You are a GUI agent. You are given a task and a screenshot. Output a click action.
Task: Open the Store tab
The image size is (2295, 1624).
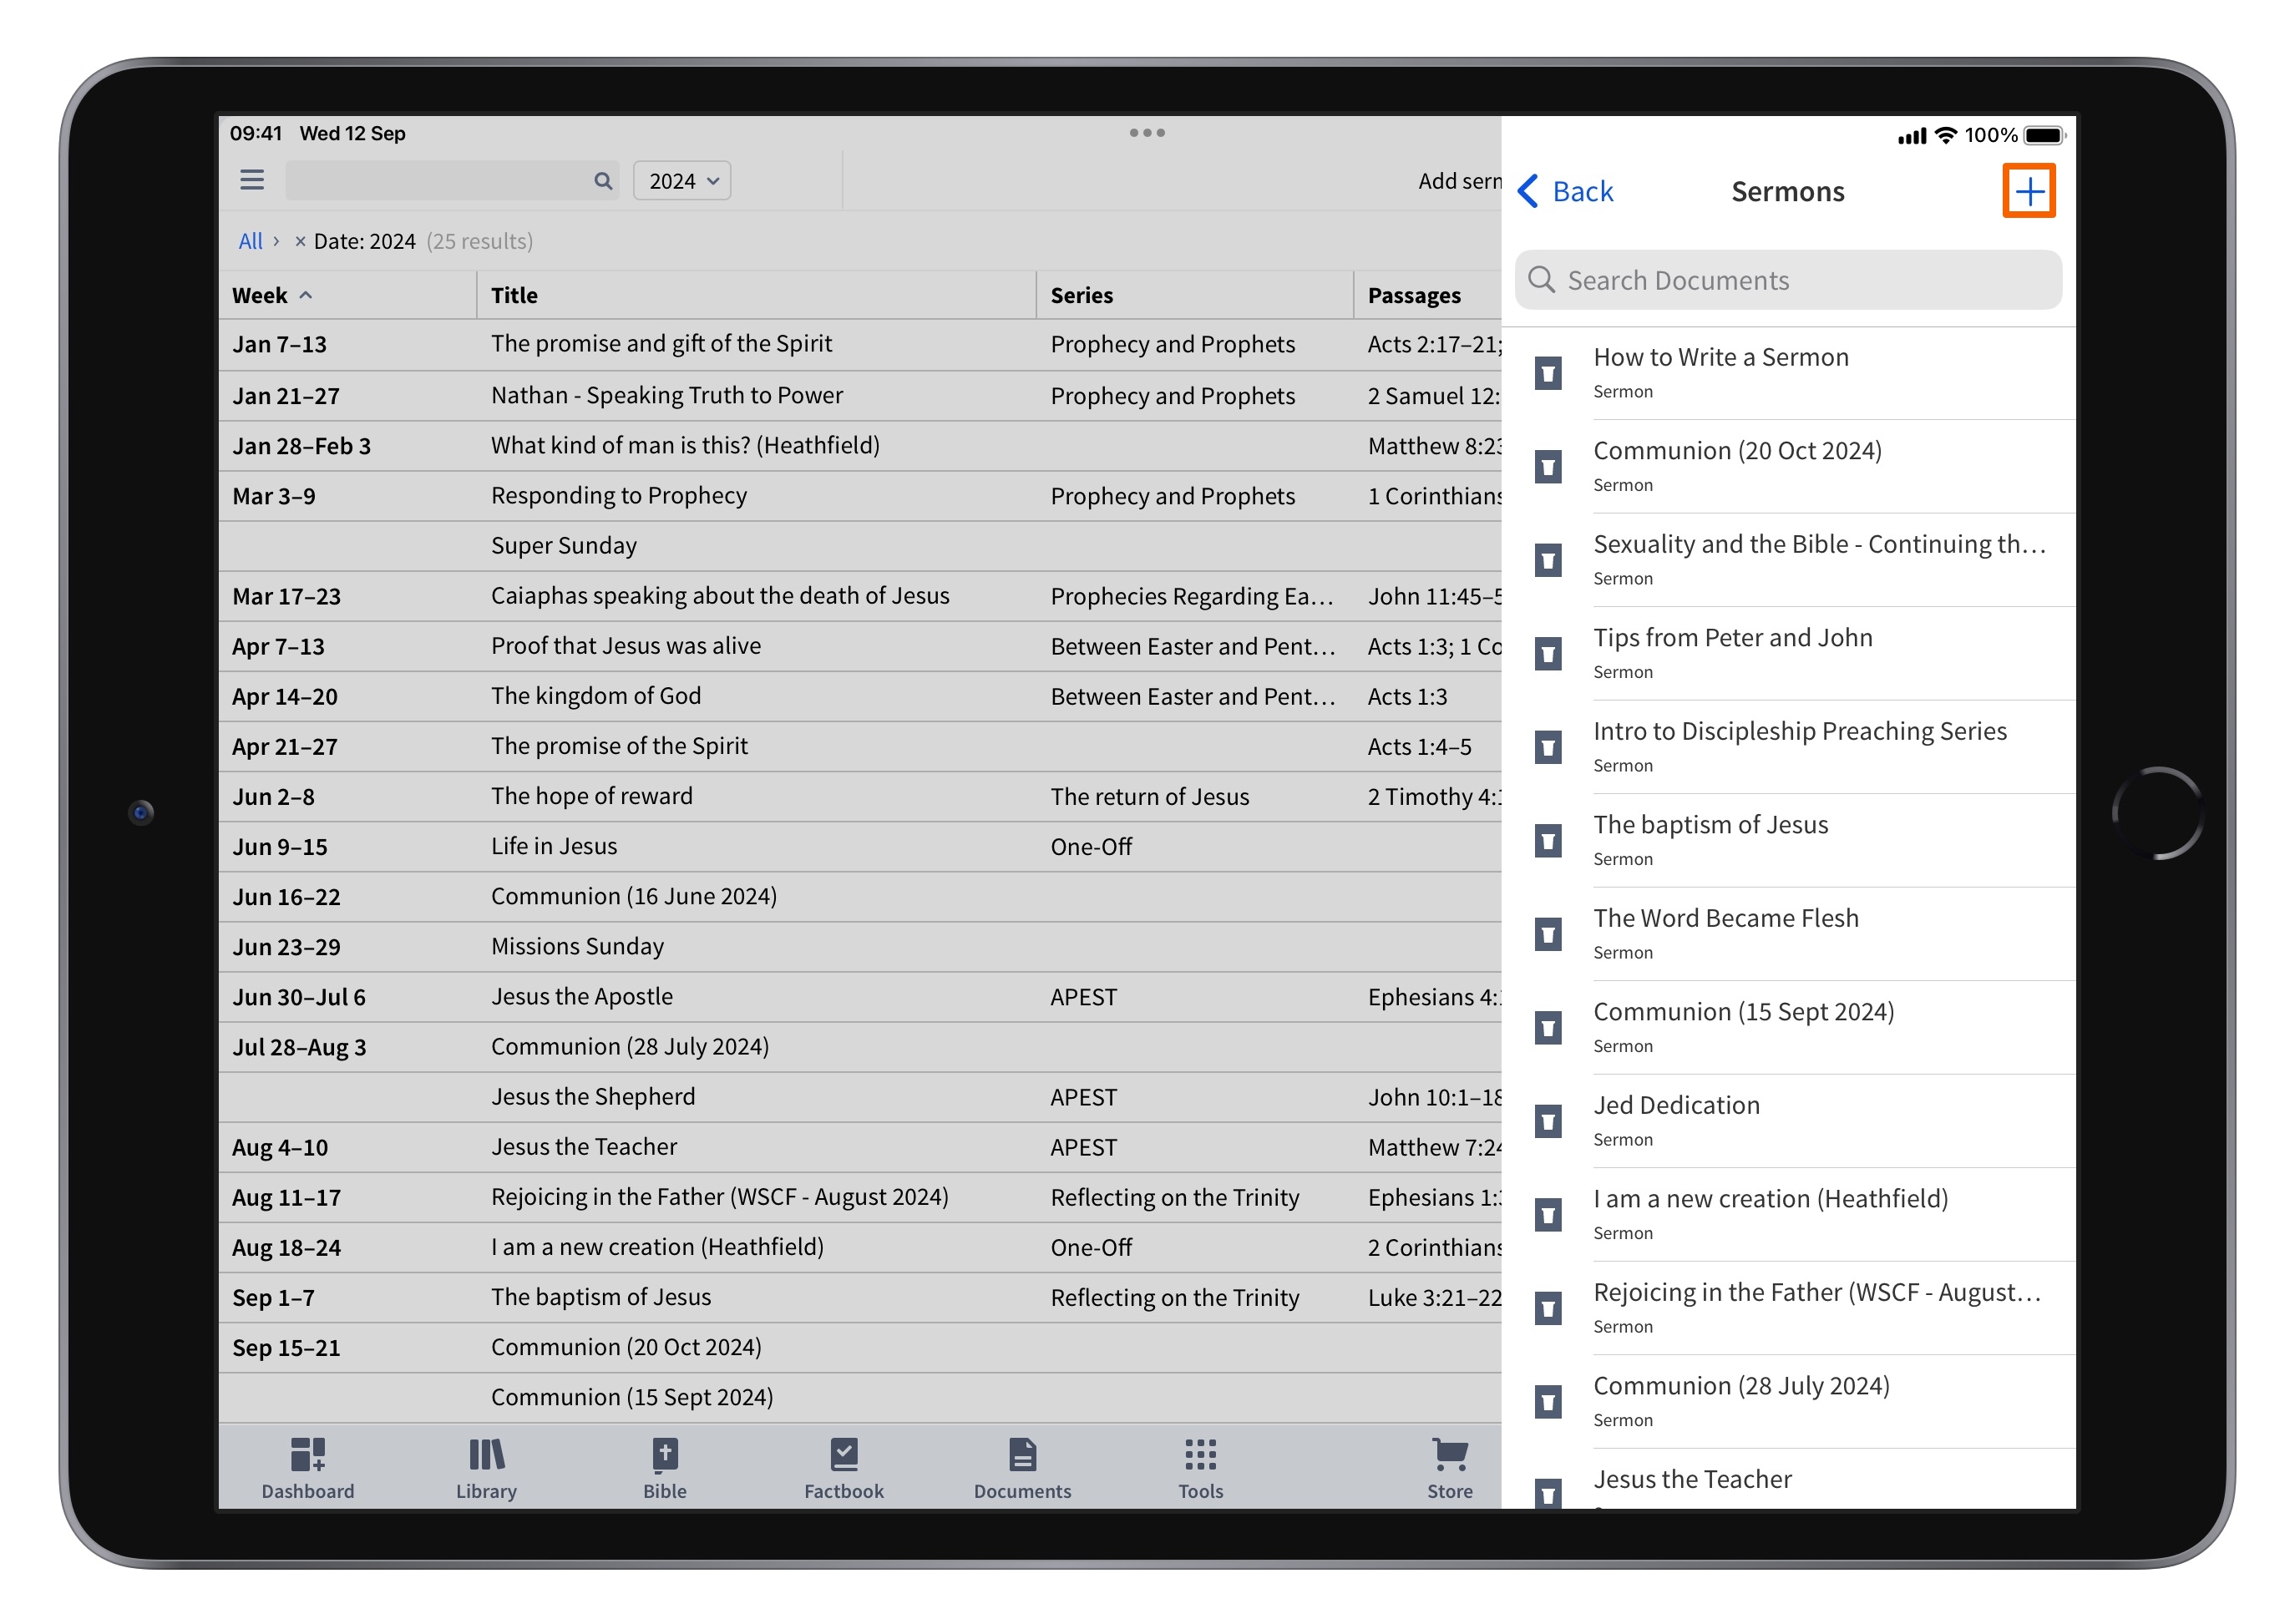point(1449,1468)
